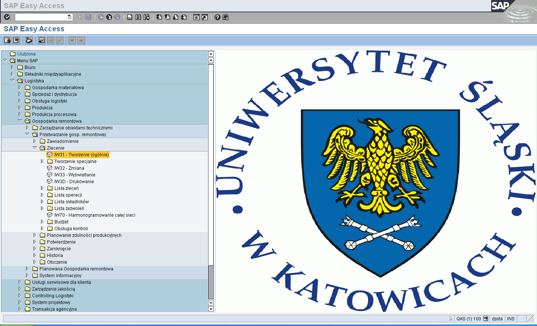Screen dimensions: 537x326
Task: Click the Move Favorites Up arrow
Action: coord(81,40)
